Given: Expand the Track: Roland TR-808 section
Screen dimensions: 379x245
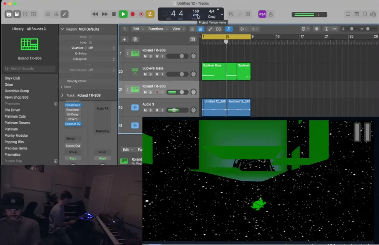Looking at the screenshot, I should [62, 95].
